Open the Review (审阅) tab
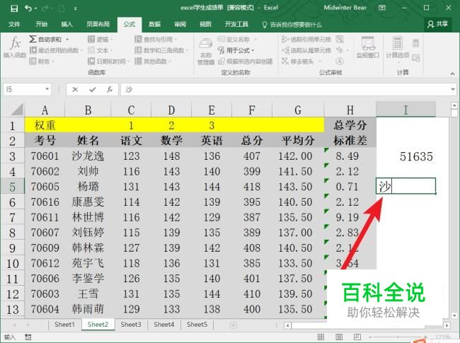Image resolution: width=460 pixels, height=343 pixels. coord(180,24)
